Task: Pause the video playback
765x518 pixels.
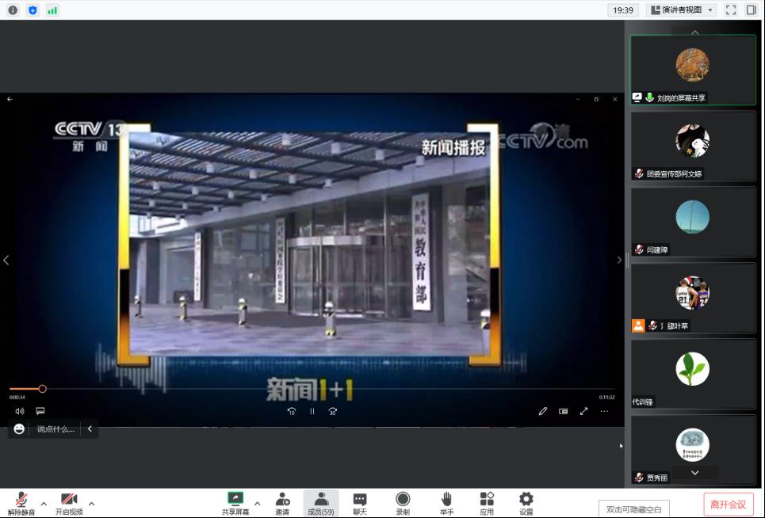Action: pyautogui.click(x=312, y=411)
